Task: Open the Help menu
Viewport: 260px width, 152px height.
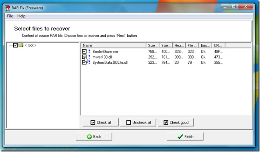Action: (21, 16)
